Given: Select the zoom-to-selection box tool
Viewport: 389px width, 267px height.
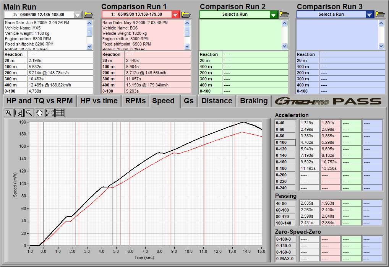Looking at the screenshot, I should [x=19, y=112].
